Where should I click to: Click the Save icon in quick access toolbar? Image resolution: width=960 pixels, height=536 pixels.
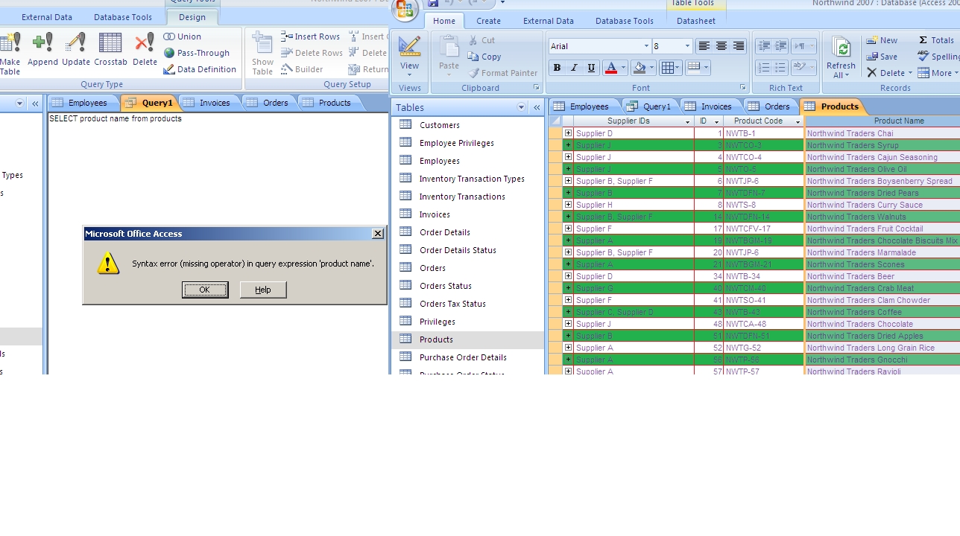(x=433, y=3)
